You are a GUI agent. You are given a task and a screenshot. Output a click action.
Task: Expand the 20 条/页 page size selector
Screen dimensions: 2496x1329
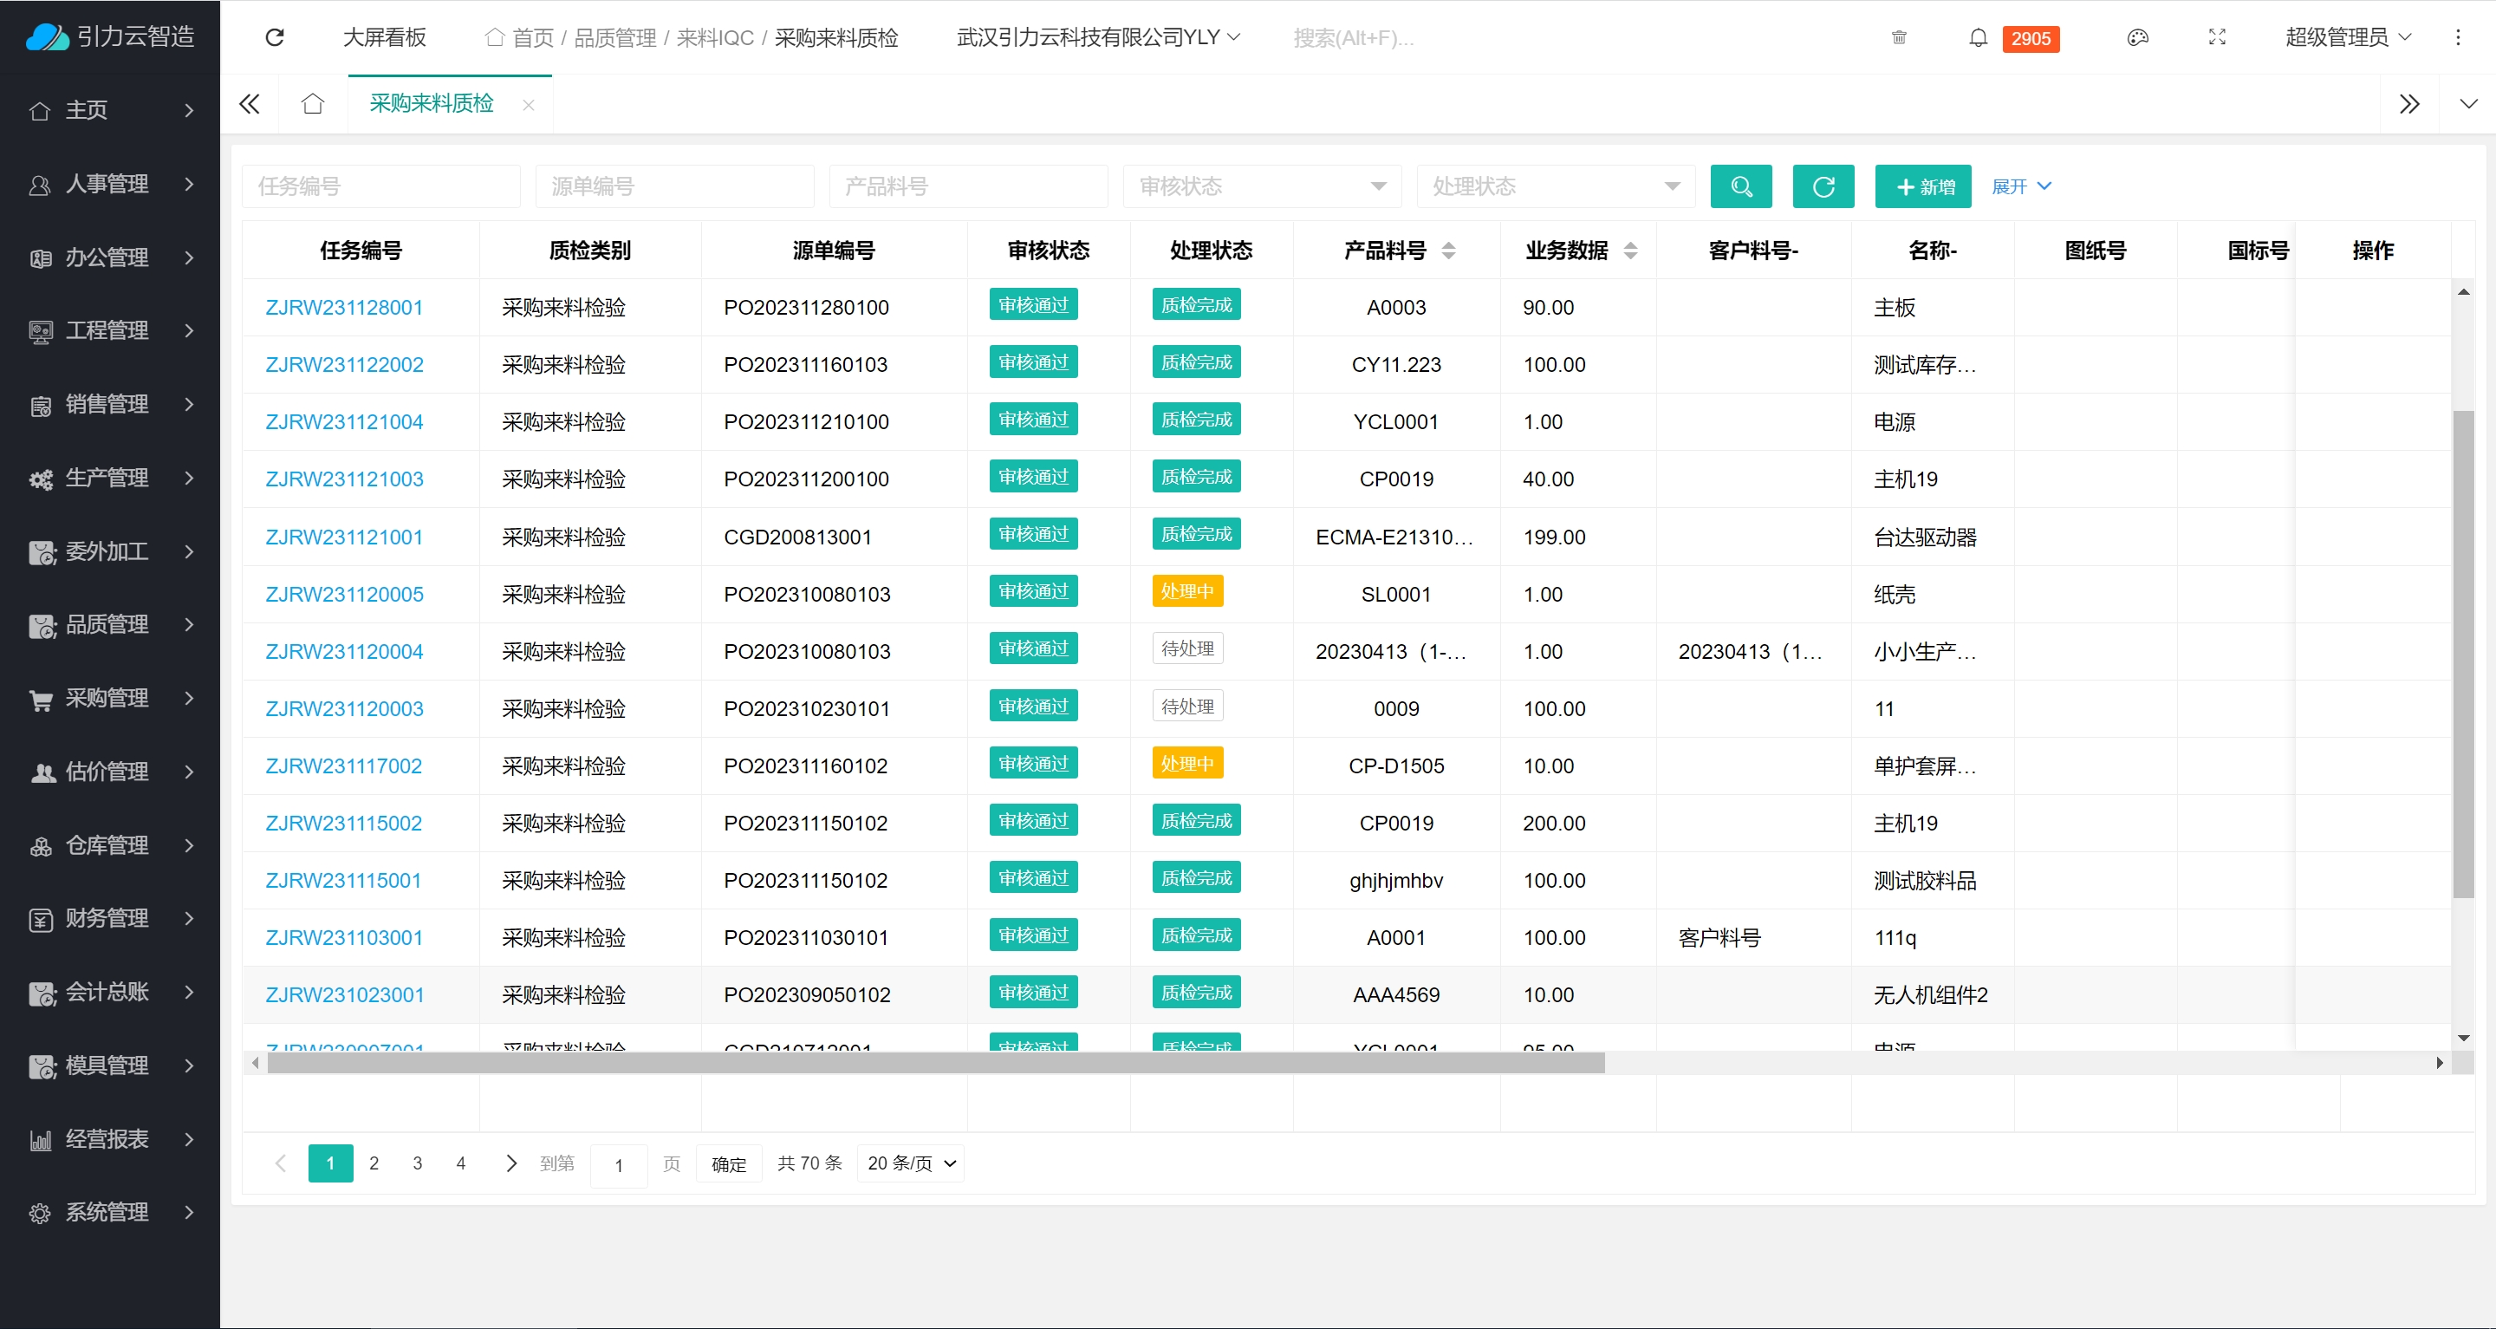coord(910,1163)
